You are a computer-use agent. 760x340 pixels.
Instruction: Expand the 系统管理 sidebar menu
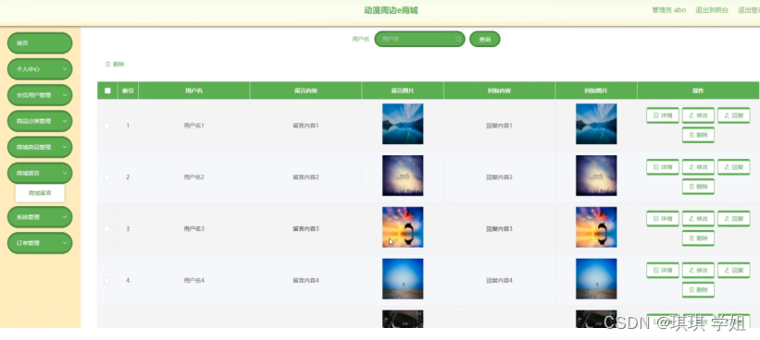click(x=40, y=217)
